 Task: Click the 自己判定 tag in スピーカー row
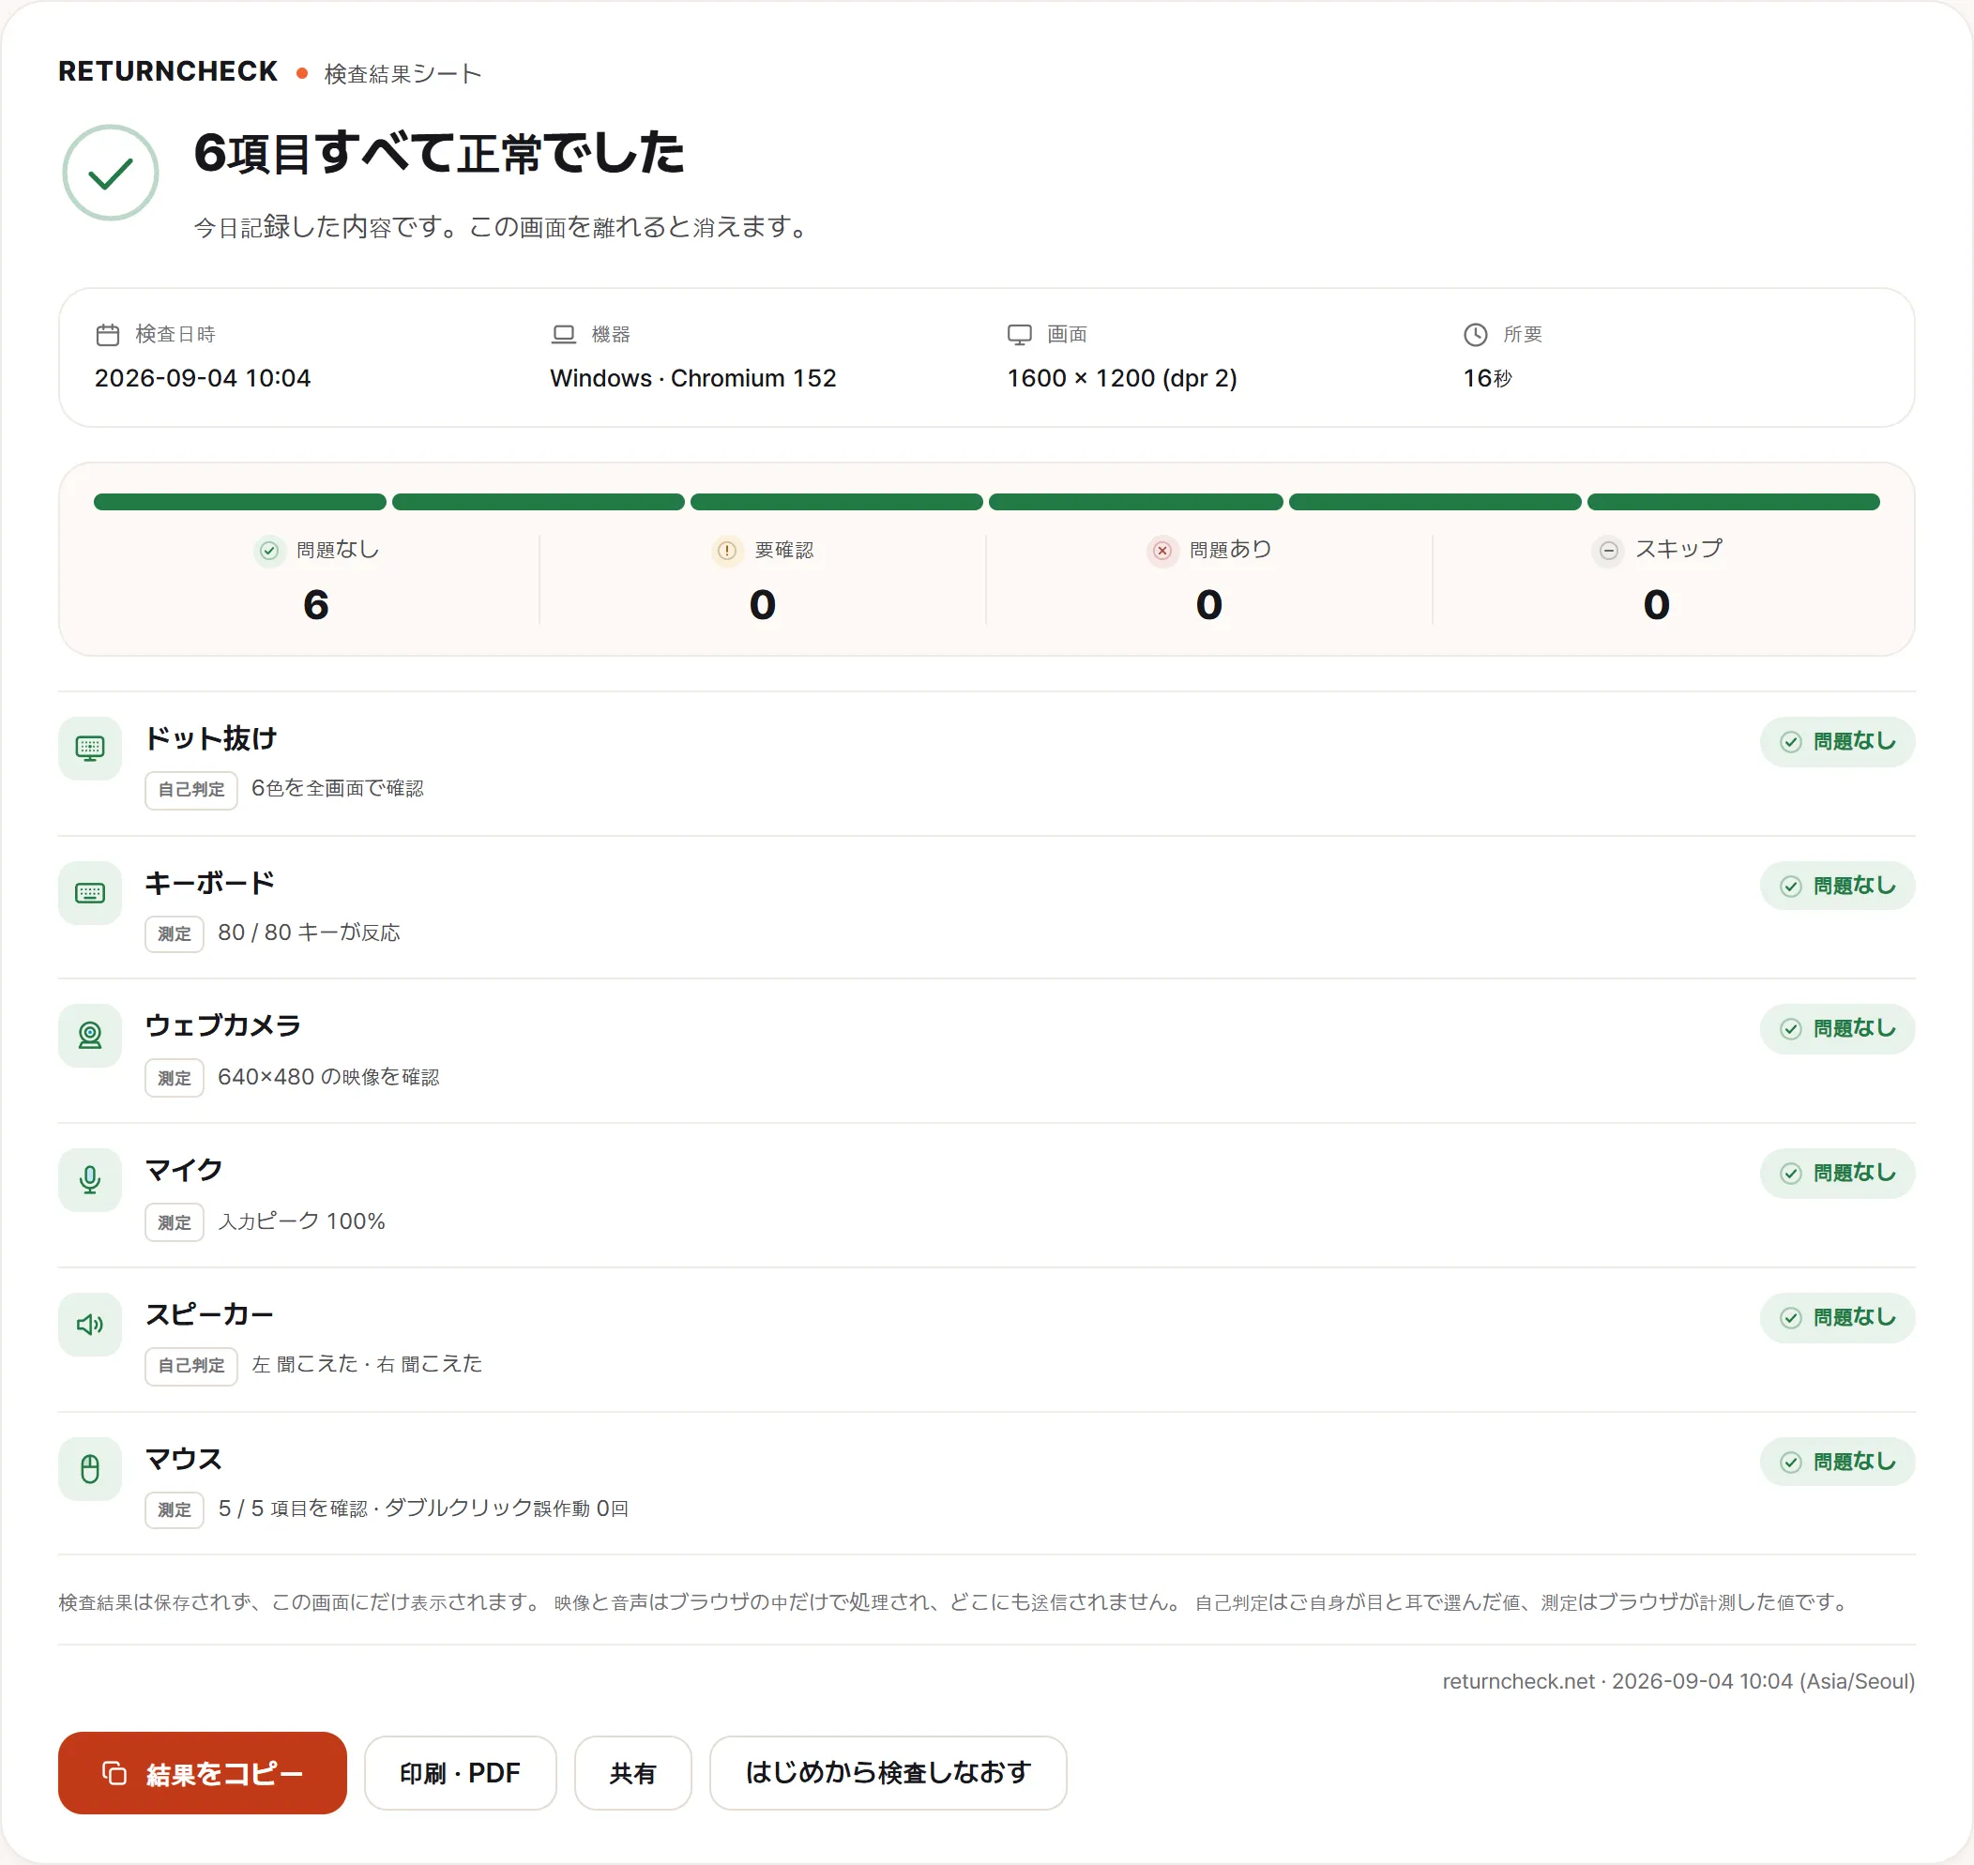tap(191, 1366)
